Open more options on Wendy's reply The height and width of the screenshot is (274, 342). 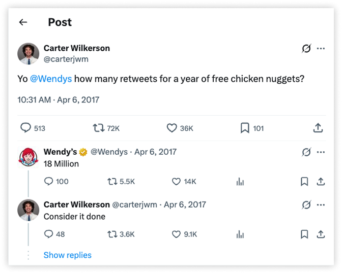[x=321, y=152]
